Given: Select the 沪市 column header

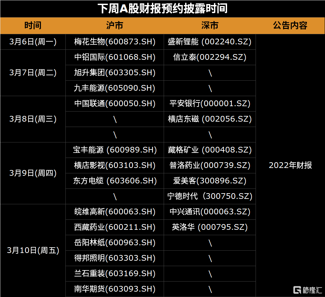Looking at the screenshot, I should [x=115, y=26].
